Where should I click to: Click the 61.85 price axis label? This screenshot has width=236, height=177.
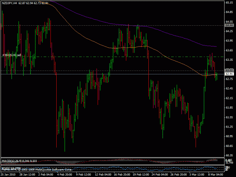click(x=229, y=108)
